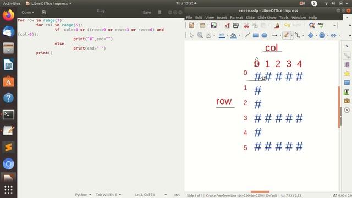Select the Ellipse tool

(x=265, y=35)
